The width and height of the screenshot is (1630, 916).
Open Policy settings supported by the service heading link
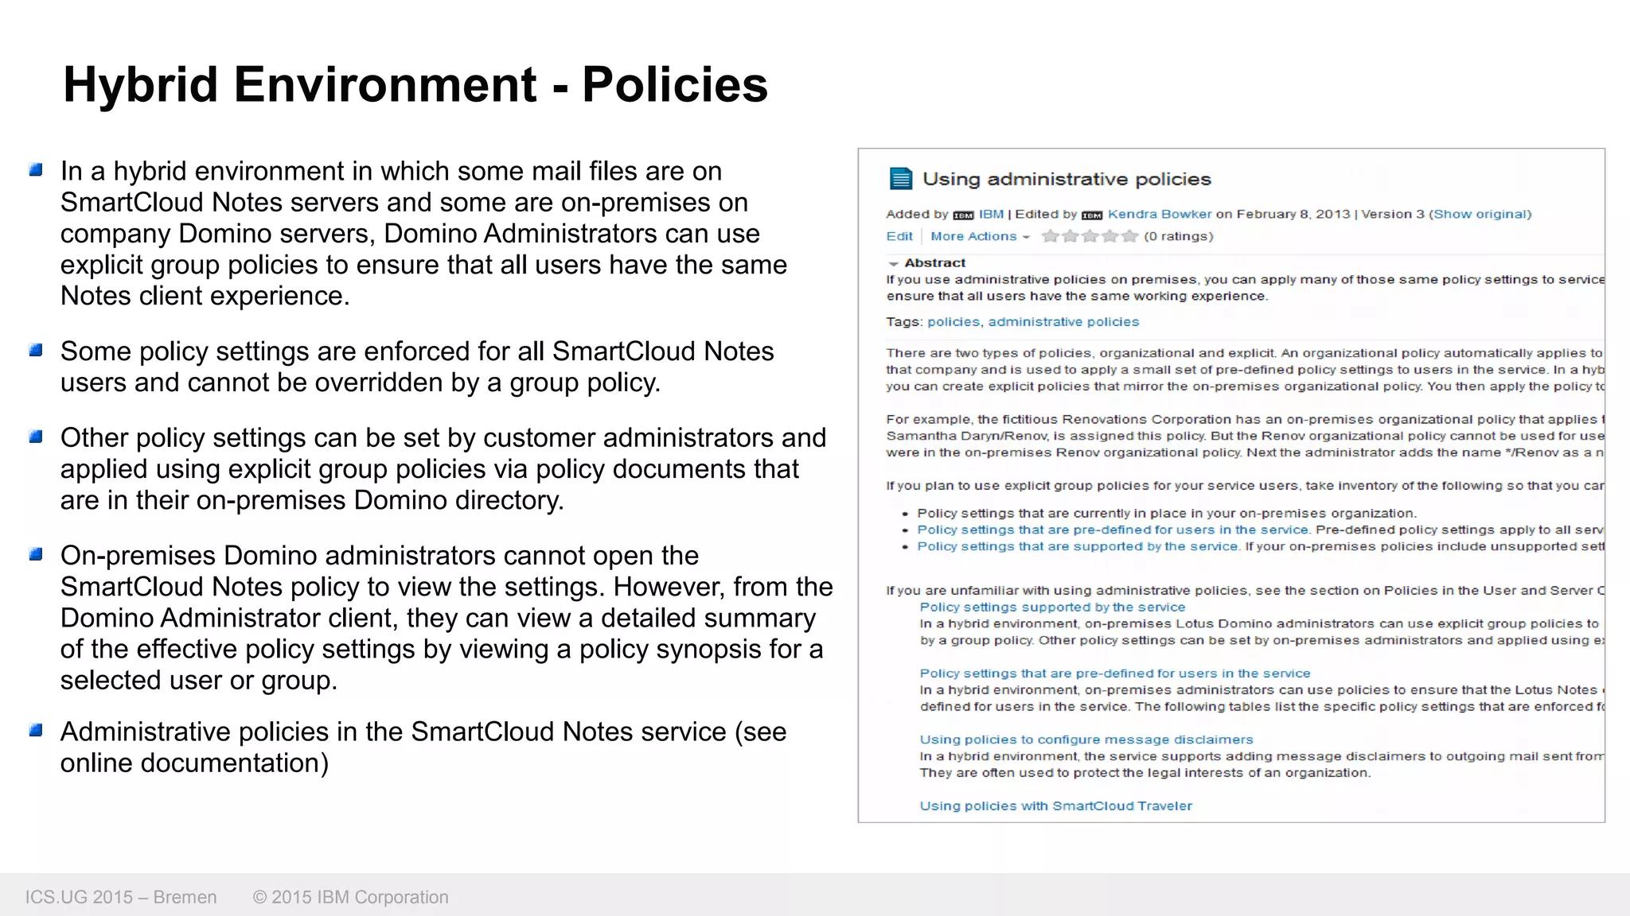coord(1052,607)
